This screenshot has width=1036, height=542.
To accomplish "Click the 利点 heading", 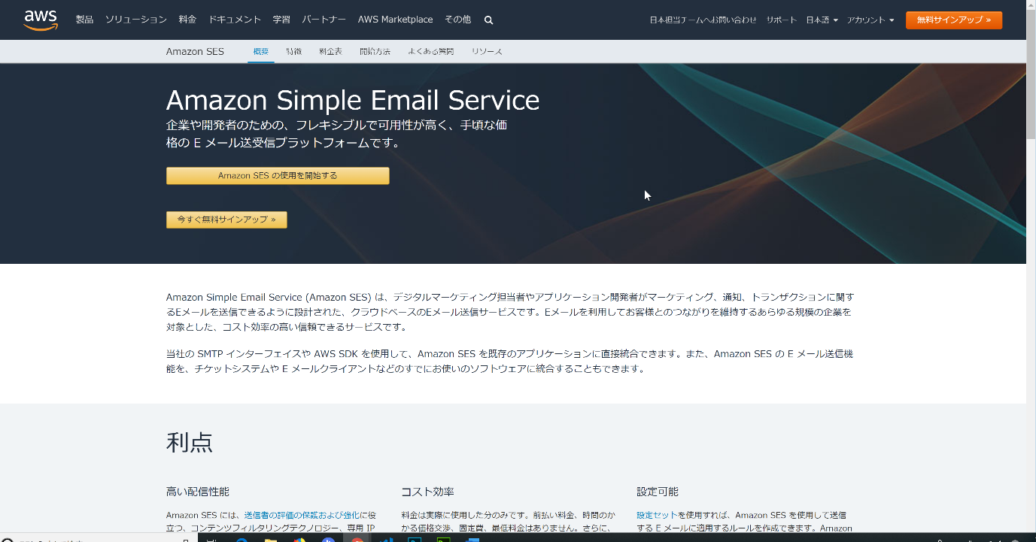I will (x=190, y=443).
